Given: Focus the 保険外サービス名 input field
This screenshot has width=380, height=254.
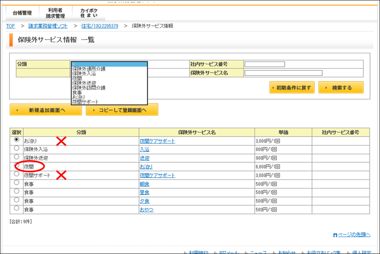Looking at the screenshot, I should point(283,73).
